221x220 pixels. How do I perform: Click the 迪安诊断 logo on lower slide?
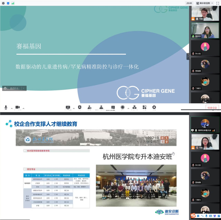click(x=167, y=212)
